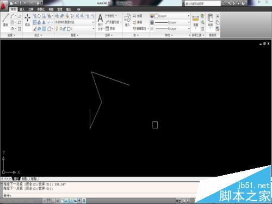Image resolution: width=272 pixels, height=204 pixels.
Task: Click the Undo arrow in the quick access toolbar
Action: pyautogui.click(x=25, y=3)
